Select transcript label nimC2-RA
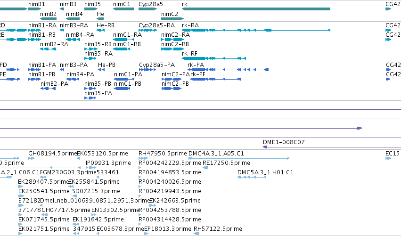The image size is (401, 236). click(x=175, y=35)
